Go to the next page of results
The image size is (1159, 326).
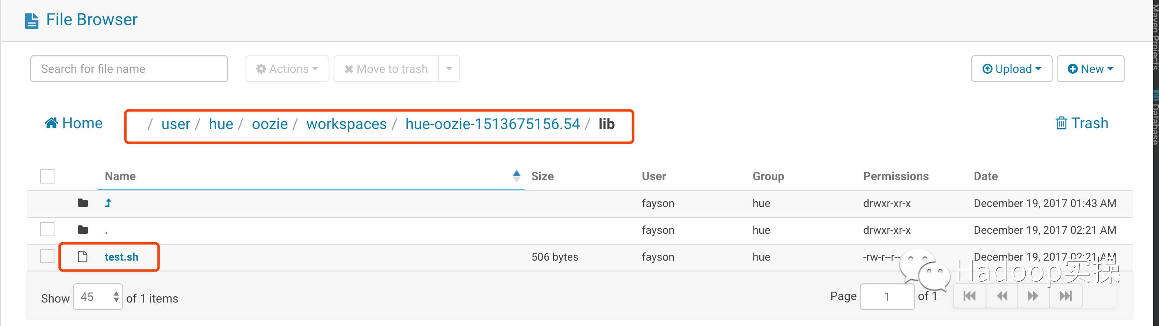tap(1033, 296)
